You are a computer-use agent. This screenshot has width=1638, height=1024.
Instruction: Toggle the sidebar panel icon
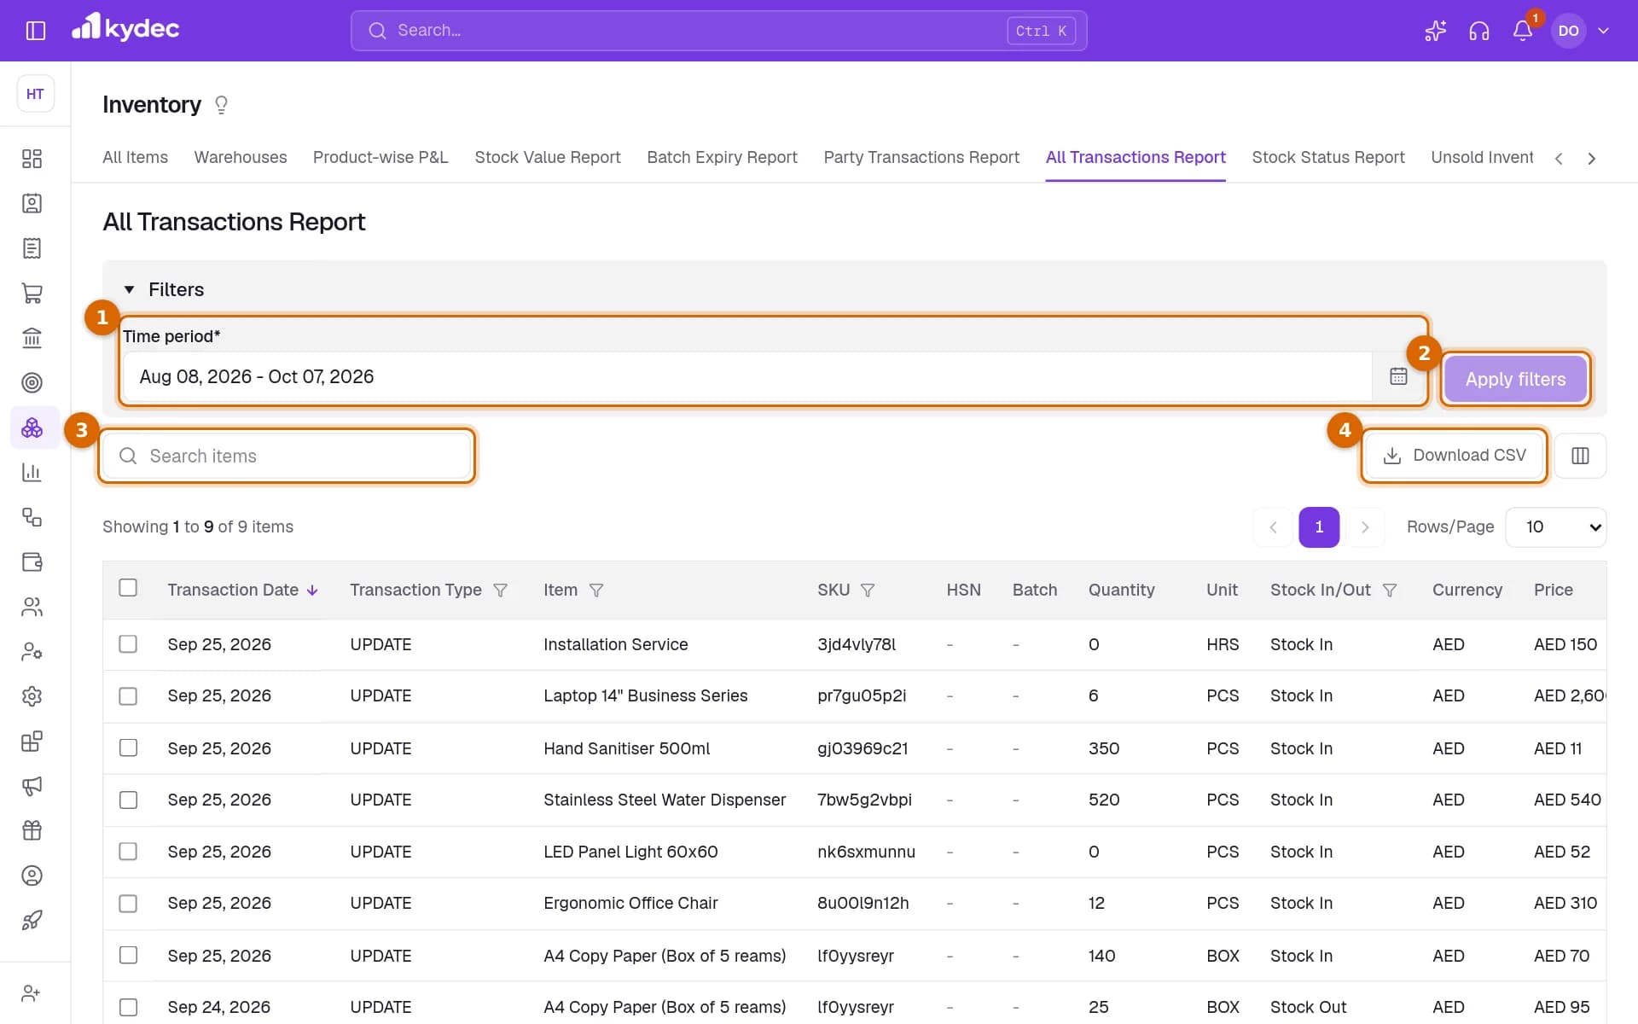35,31
